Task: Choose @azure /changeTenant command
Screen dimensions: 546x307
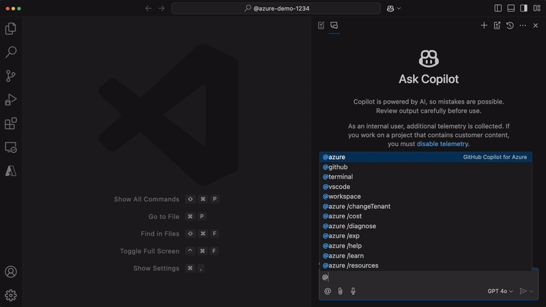Action: tap(425, 207)
